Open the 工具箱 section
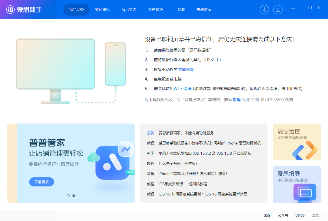328x221 pixels. coord(180,9)
